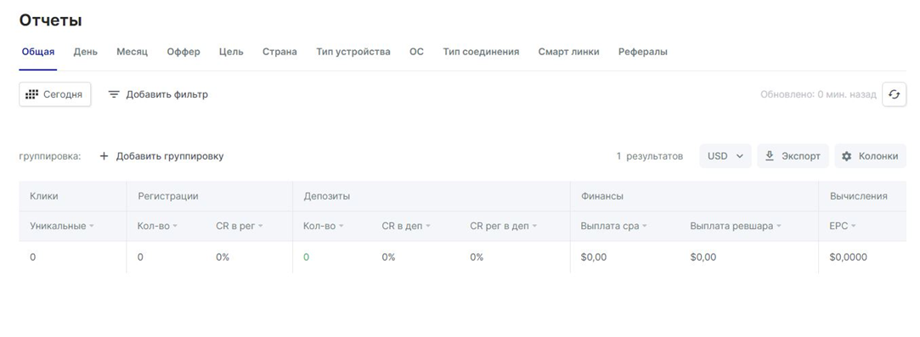Click the gear icon in Колонки button
The height and width of the screenshot is (337, 920).
[x=846, y=156]
